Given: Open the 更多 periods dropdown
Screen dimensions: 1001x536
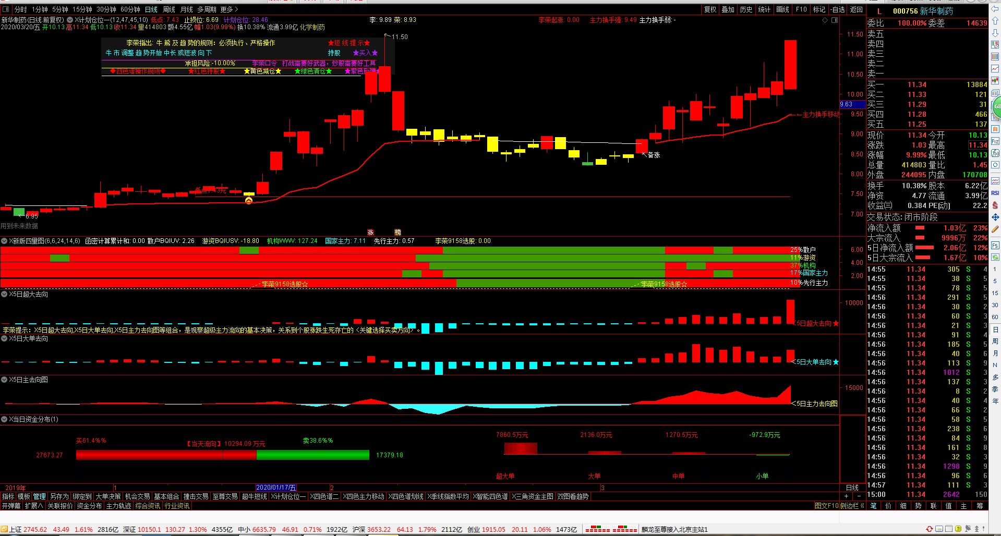Looking at the screenshot, I should click(x=229, y=9).
